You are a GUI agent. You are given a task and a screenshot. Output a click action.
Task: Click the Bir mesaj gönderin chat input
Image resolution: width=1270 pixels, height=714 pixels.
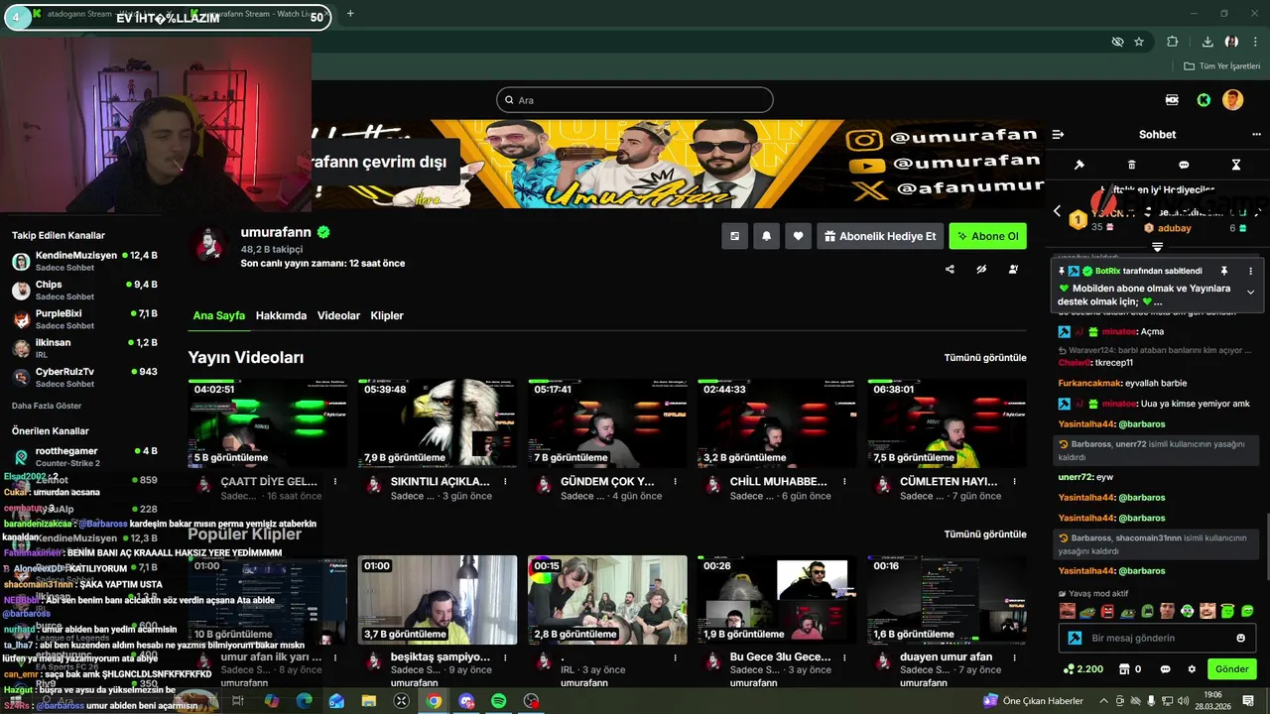coord(1157,638)
